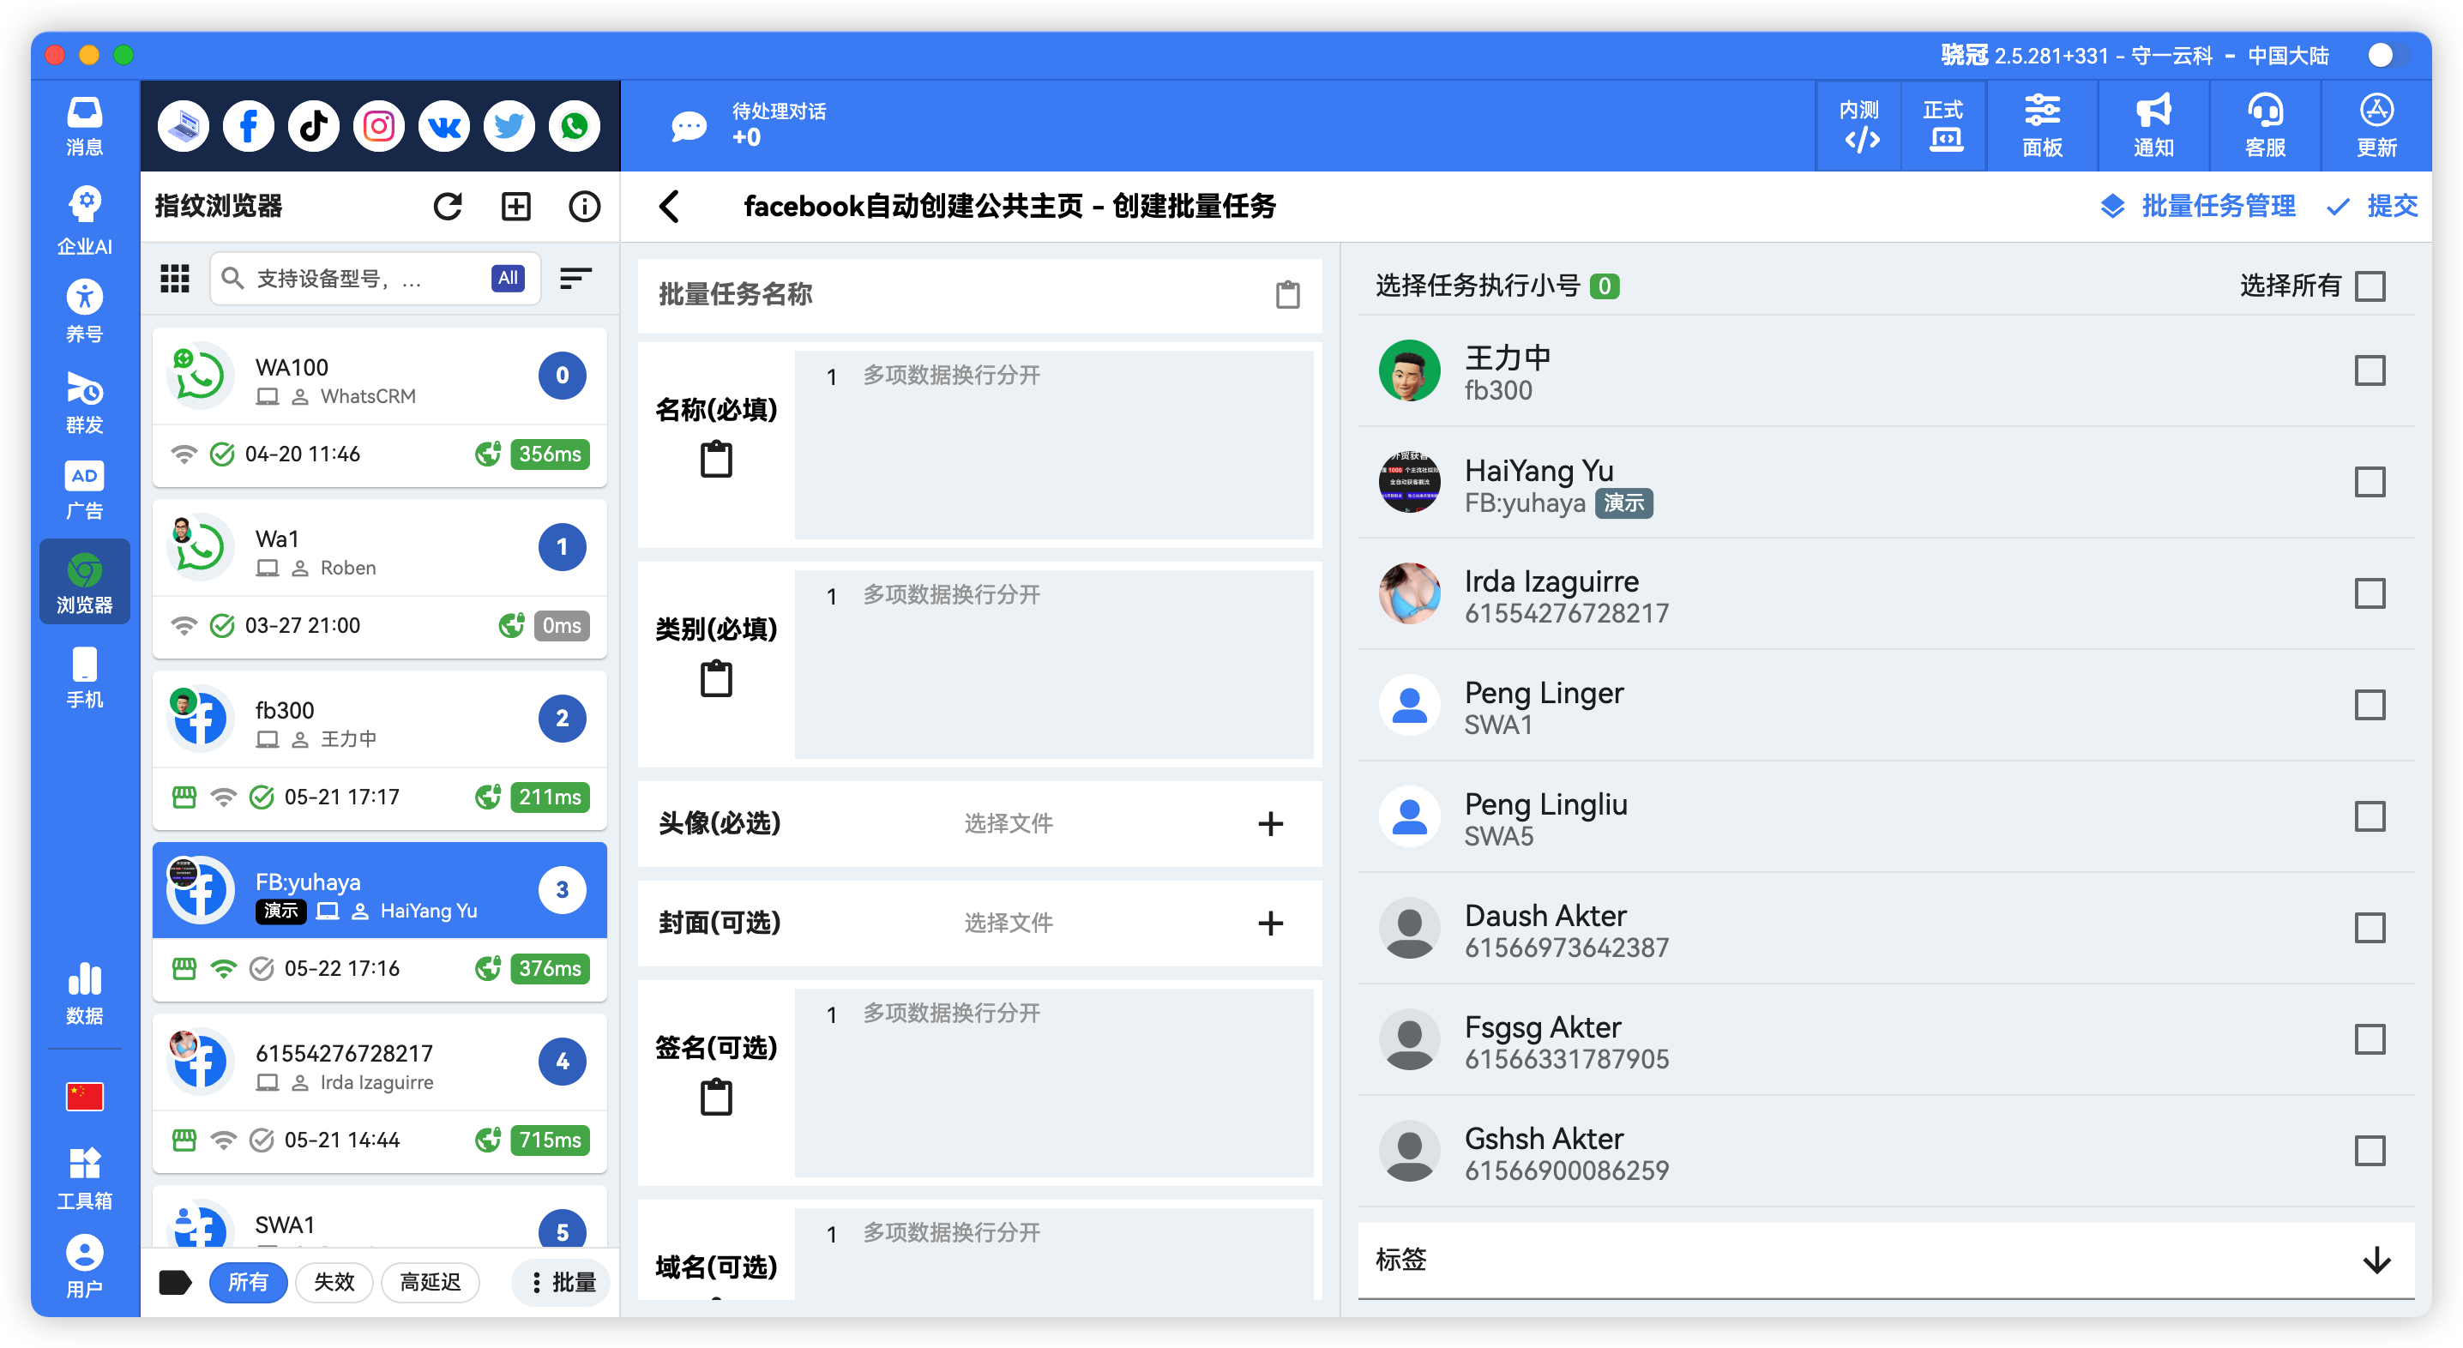Check the 选择所有 select-all checkbox
Image resolution: width=2463 pixels, height=1348 pixels.
click(x=2370, y=285)
